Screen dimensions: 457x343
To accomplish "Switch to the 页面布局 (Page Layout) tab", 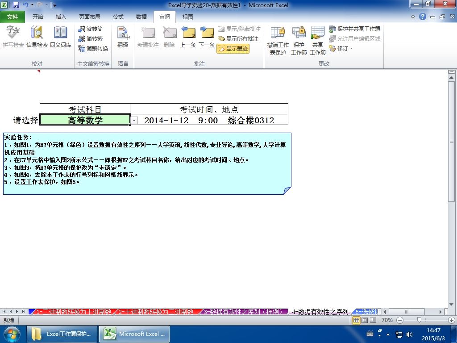I will [89, 17].
